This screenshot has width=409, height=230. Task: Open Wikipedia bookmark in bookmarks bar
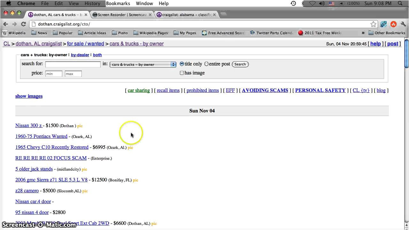point(14,33)
